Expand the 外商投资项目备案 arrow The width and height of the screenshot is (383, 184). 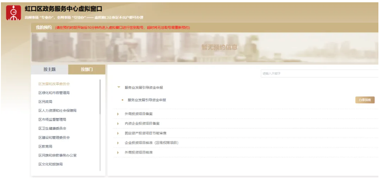pos(118,114)
